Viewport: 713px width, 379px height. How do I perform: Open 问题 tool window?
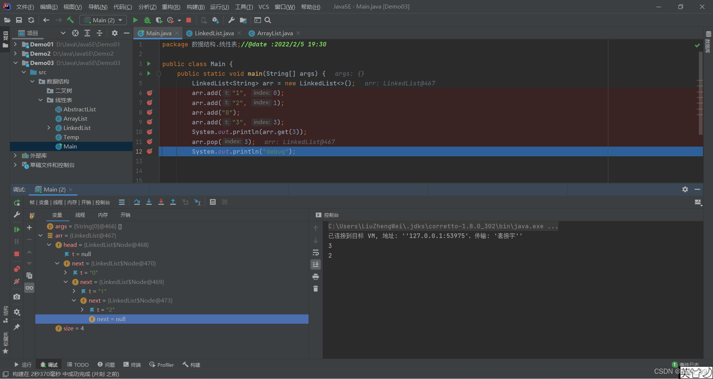[x=106, y=365]
